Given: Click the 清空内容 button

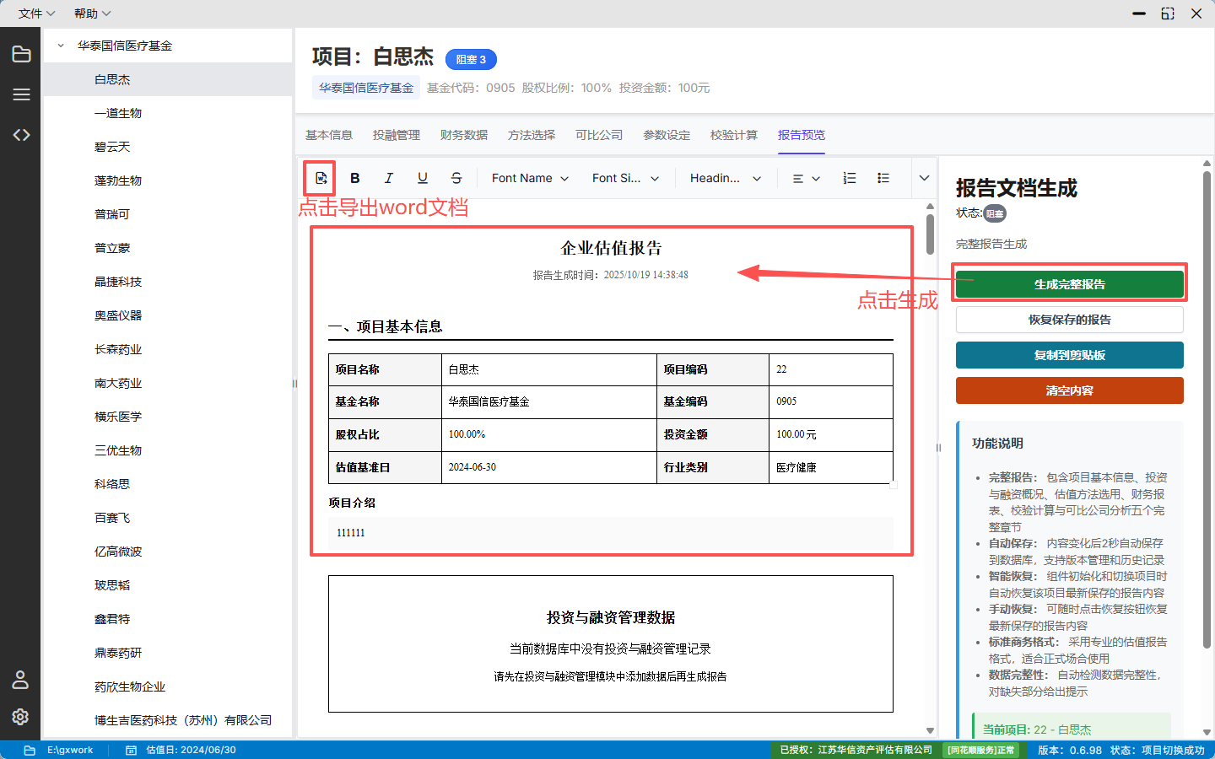Looking at the screenshot, I should coord(1069,390).
